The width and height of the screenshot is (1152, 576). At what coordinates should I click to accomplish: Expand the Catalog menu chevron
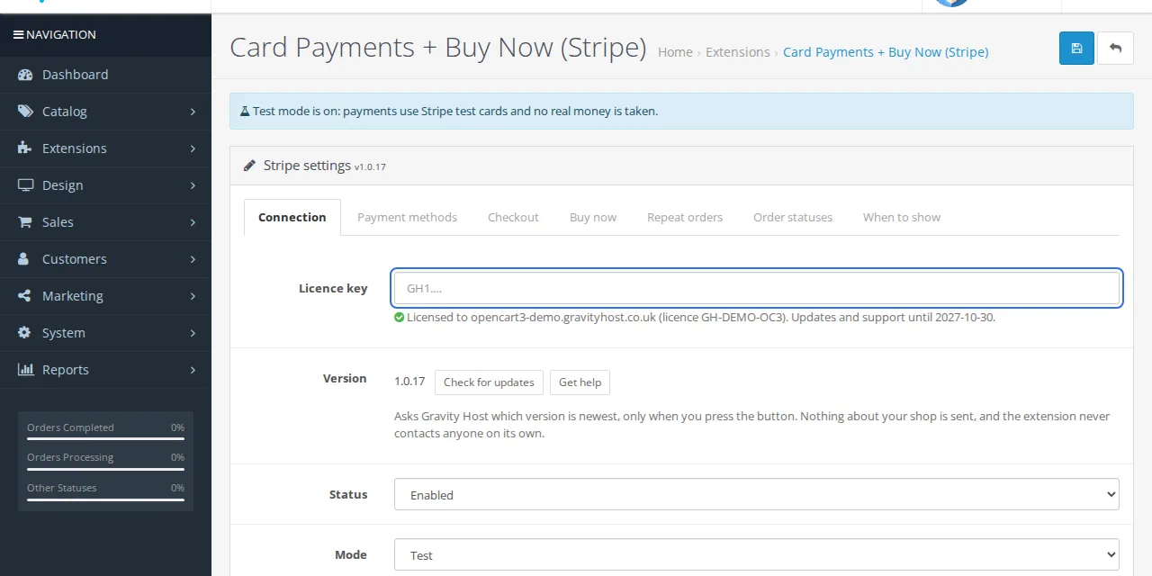click(193, 112)
